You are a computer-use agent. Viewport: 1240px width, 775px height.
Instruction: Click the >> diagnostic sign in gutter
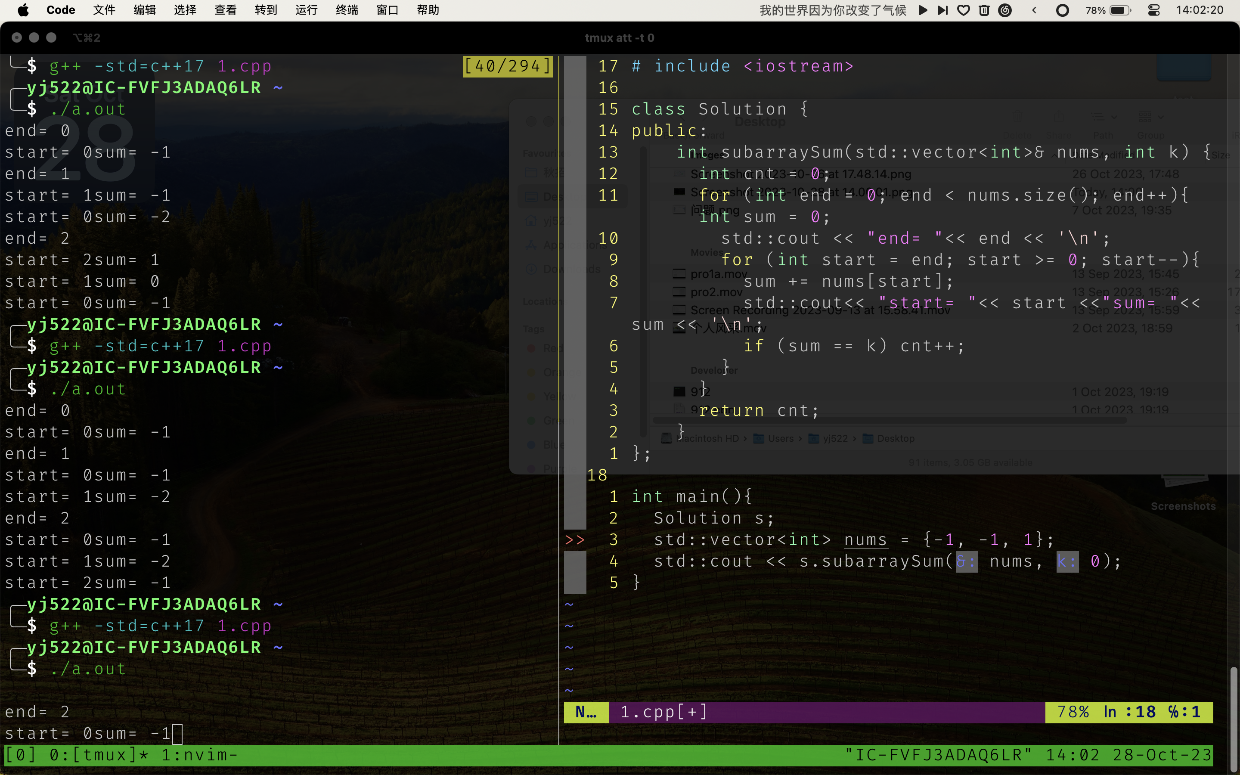(x=575, y=540)
